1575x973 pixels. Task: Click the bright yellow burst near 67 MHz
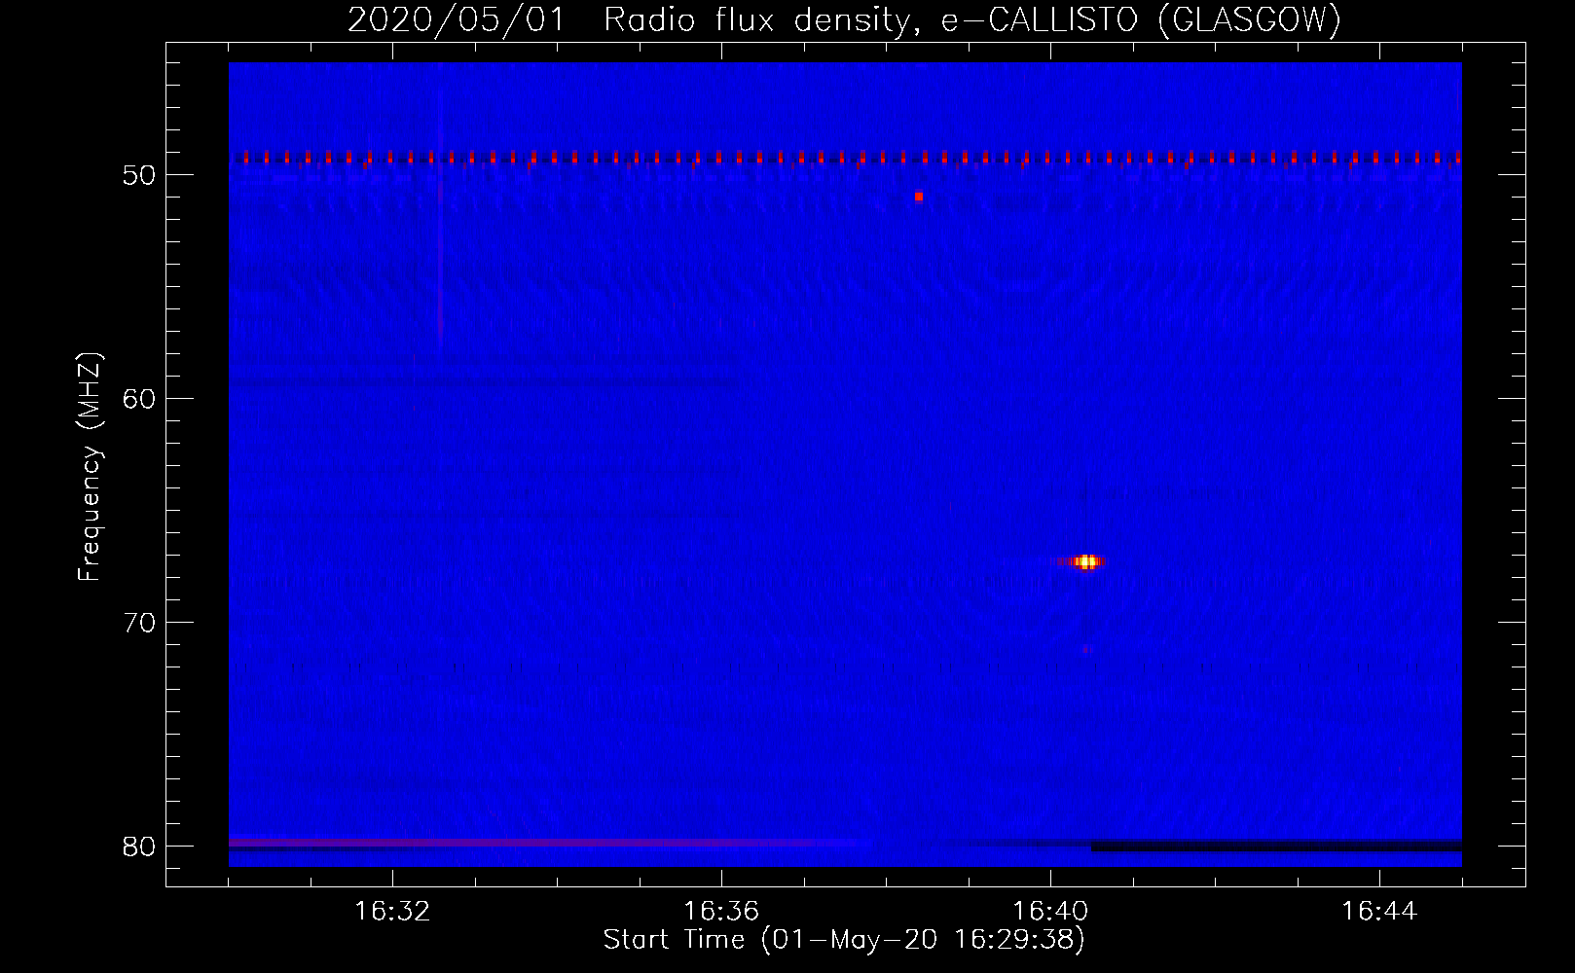(x=1086, y=561)
